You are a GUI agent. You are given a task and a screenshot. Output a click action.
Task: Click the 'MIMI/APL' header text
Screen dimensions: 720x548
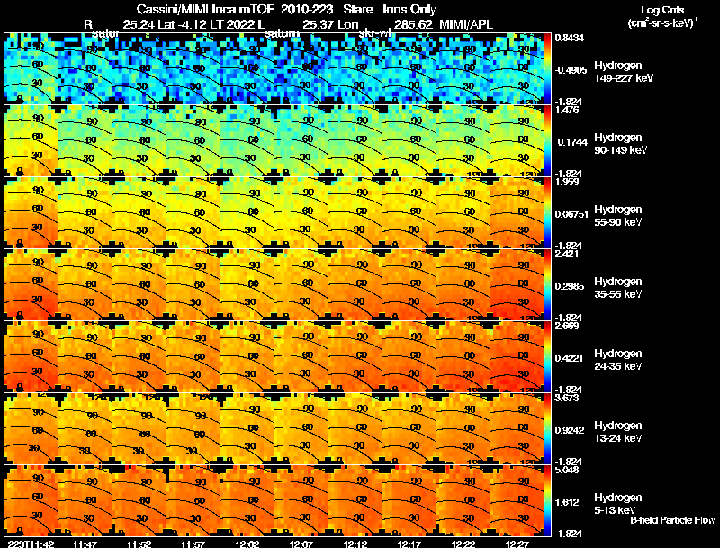tap(466, 24)
